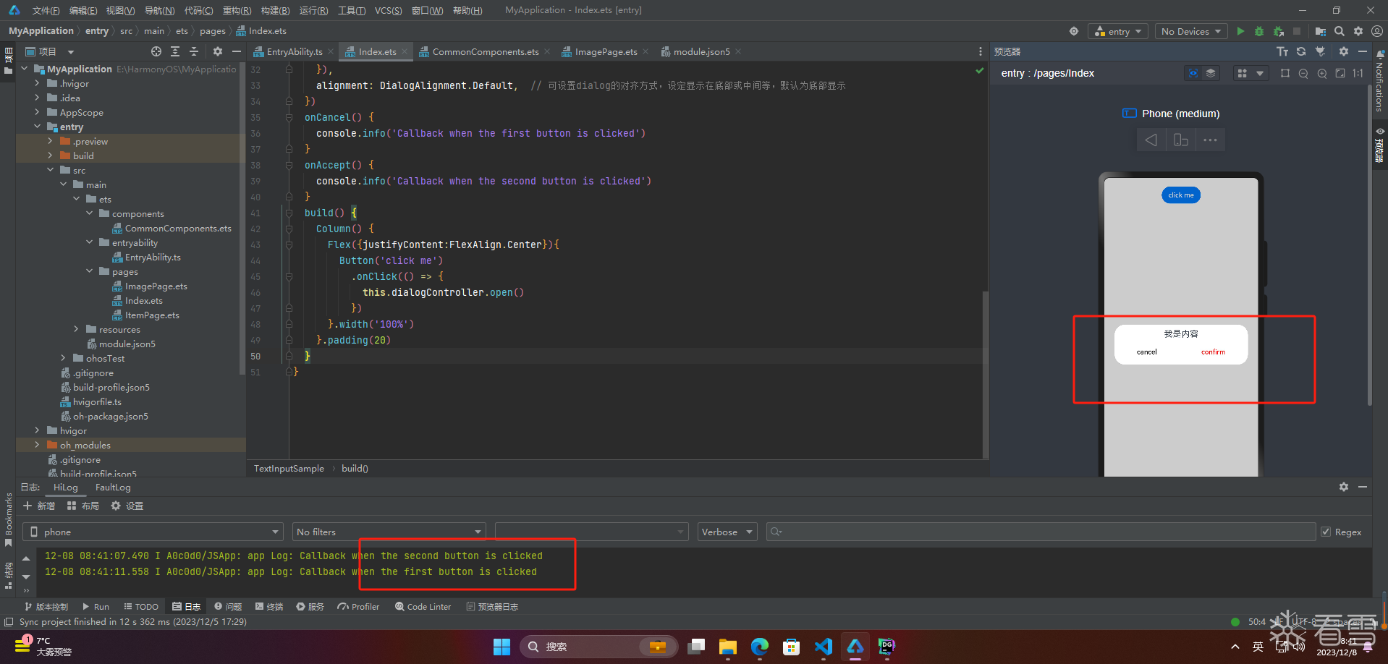Zoom out the preview
The width and height of the screenshot is (1388, 664).
click(1303, 73)
